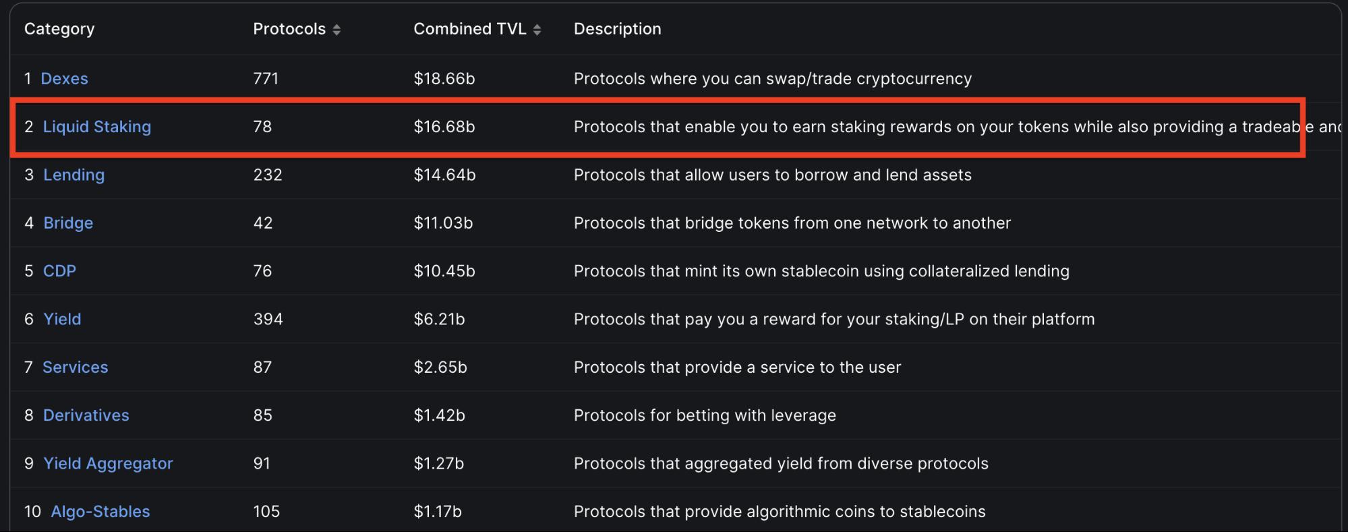Click the Protocols column header label
Image resolution: width=1348 pixels, height=532 pixels.
289,29
